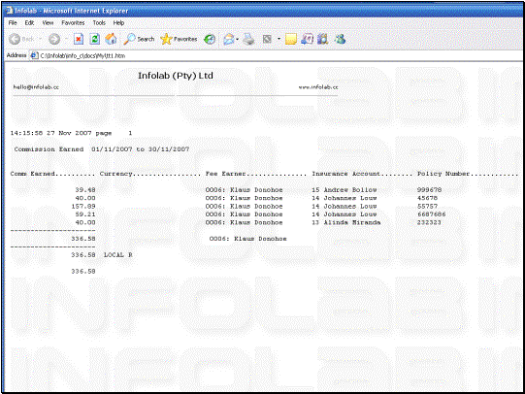Click the page icon in Address bar

34,55
